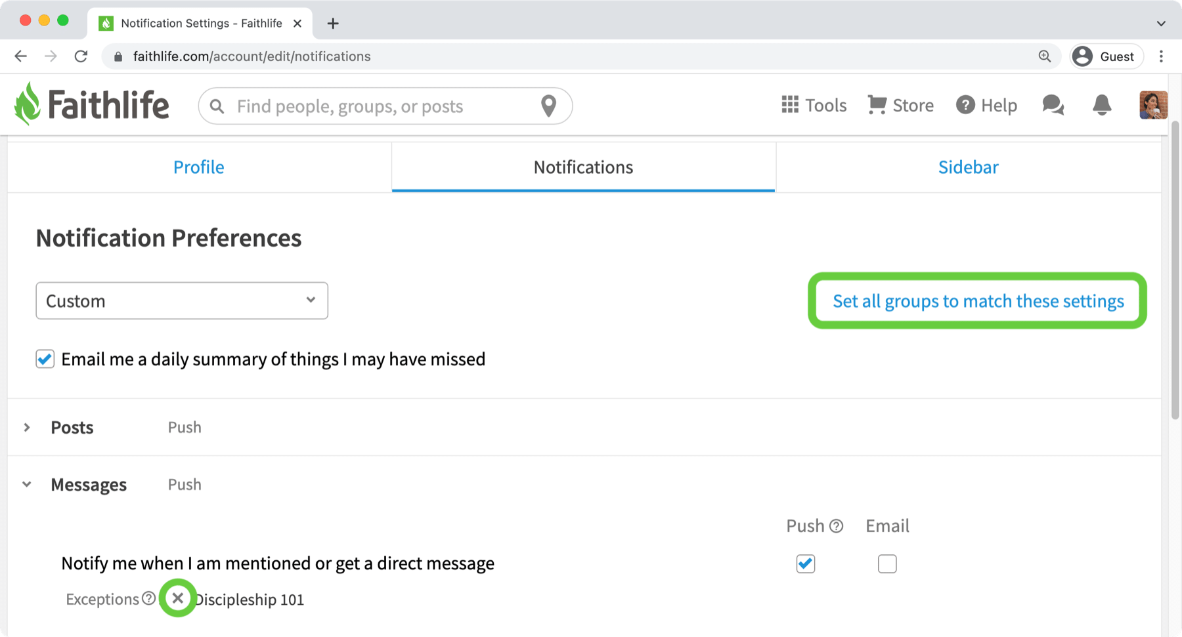1182x637 pixels.
Task: Uncheck Push for mentions and direct messages
Action: 806,564
